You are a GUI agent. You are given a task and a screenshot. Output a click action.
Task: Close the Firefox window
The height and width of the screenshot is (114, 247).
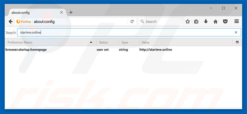point(236,8)
